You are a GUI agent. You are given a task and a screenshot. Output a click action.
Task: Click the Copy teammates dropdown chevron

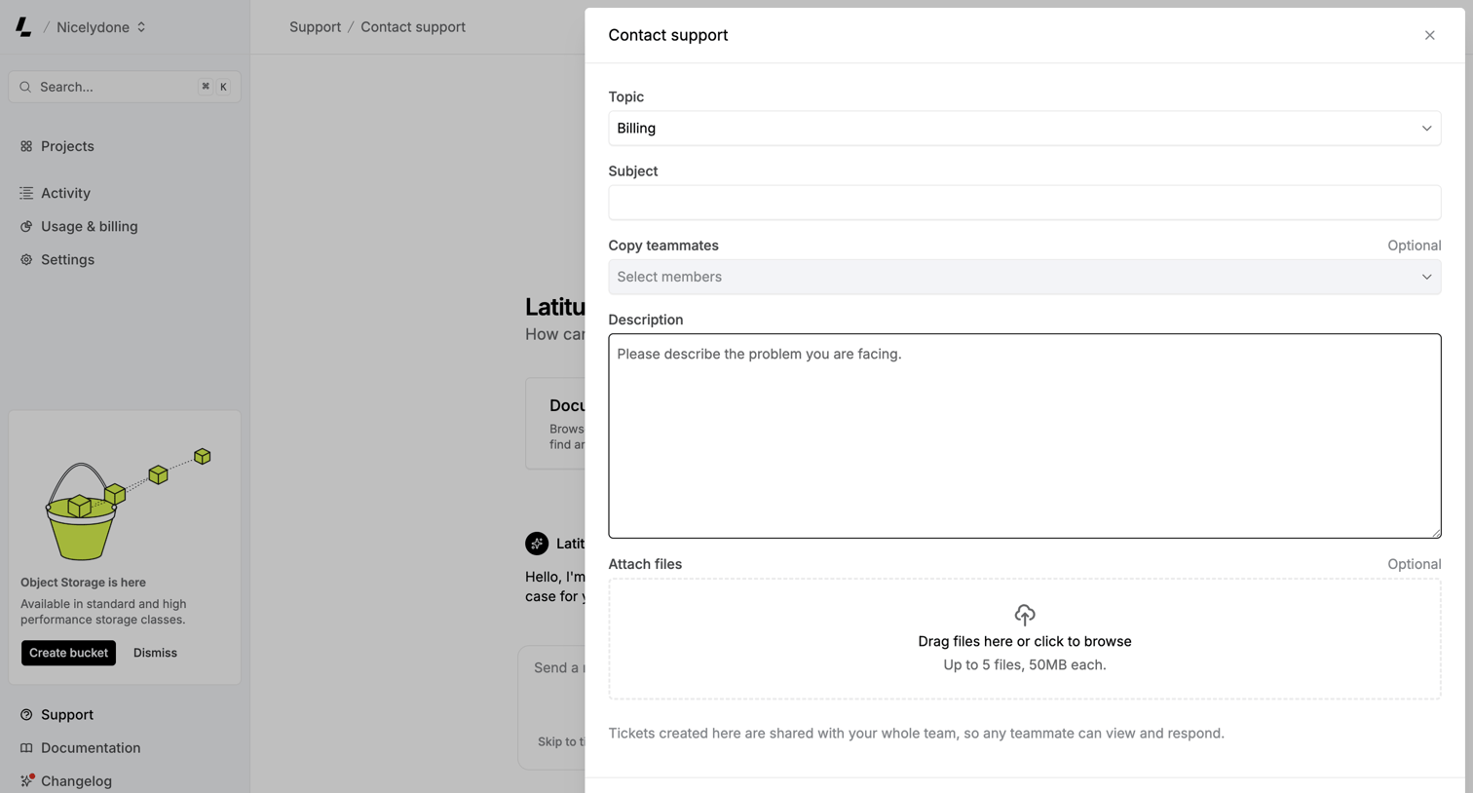[x=1426, y=277]
